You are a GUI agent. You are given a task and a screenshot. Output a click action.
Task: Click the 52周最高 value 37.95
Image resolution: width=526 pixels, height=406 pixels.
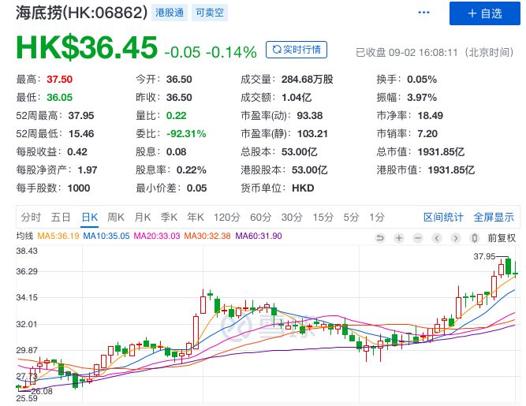click(81, 116)
